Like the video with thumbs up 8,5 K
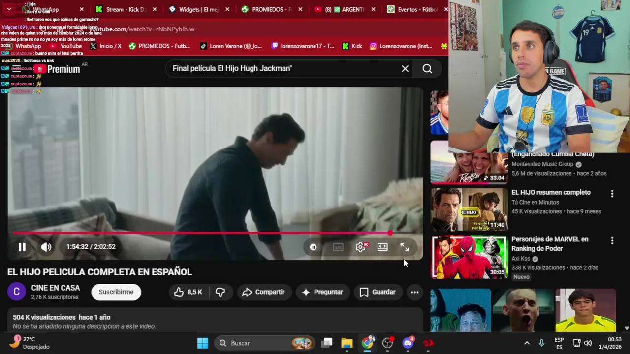 point(189,292)
